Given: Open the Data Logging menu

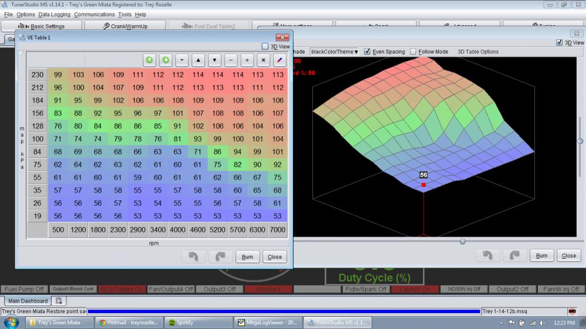Looking at the screenshot, I should pyautogui.click(x=54, y=14).
